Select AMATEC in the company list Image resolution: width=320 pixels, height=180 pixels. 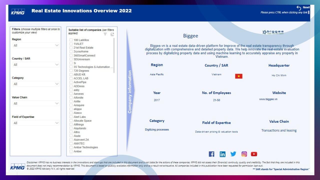tap(79, 144)
